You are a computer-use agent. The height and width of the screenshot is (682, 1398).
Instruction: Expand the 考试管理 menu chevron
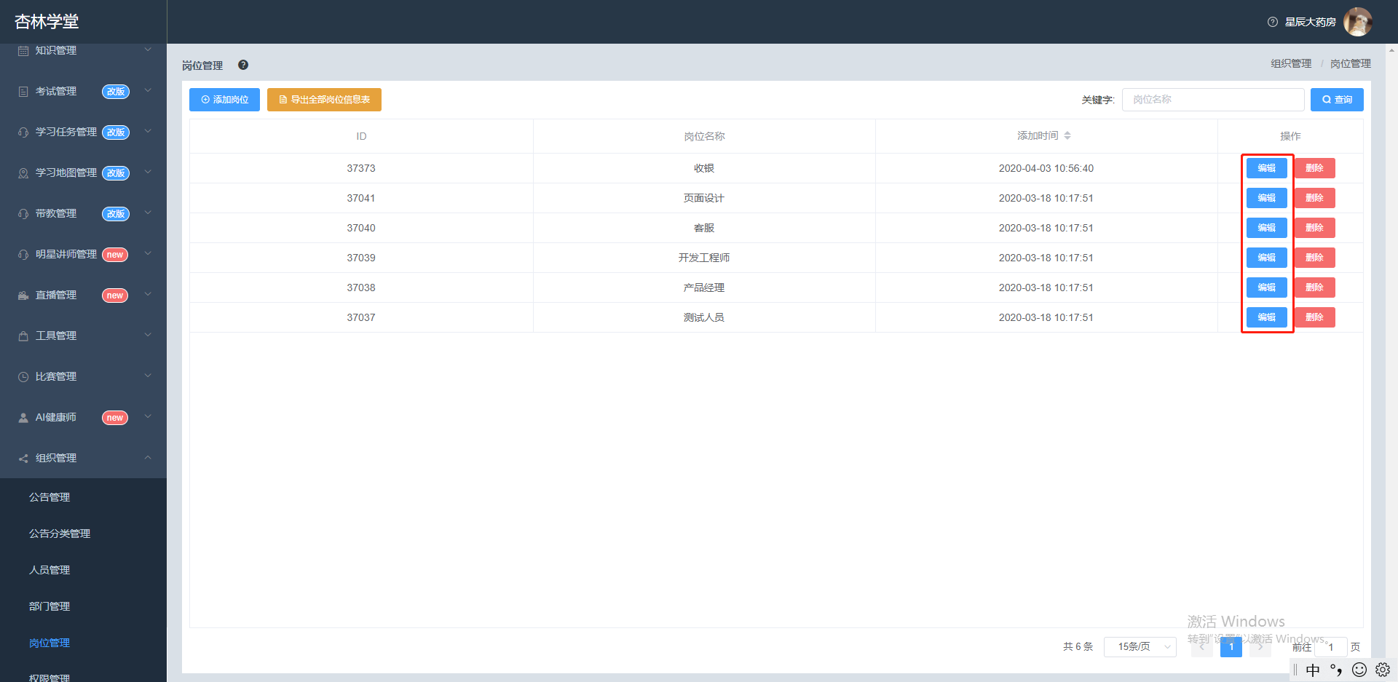[x=148, y=91]
